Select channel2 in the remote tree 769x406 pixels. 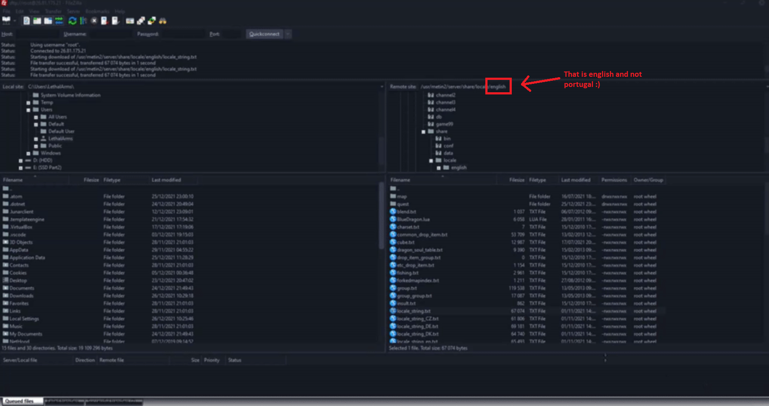pyautogui.click(x=446, y=95)
